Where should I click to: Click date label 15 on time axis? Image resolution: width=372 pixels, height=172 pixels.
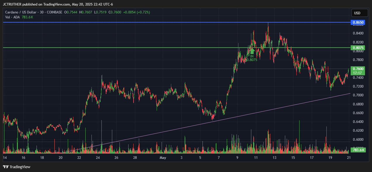293,158
